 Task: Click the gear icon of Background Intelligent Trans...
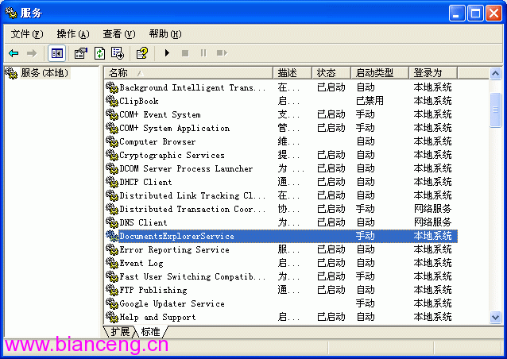[112, 87]
